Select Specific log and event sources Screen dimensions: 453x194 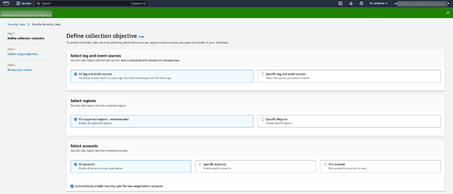coord(349,76)
